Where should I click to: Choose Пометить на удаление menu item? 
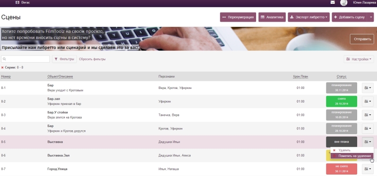(352, 156)
